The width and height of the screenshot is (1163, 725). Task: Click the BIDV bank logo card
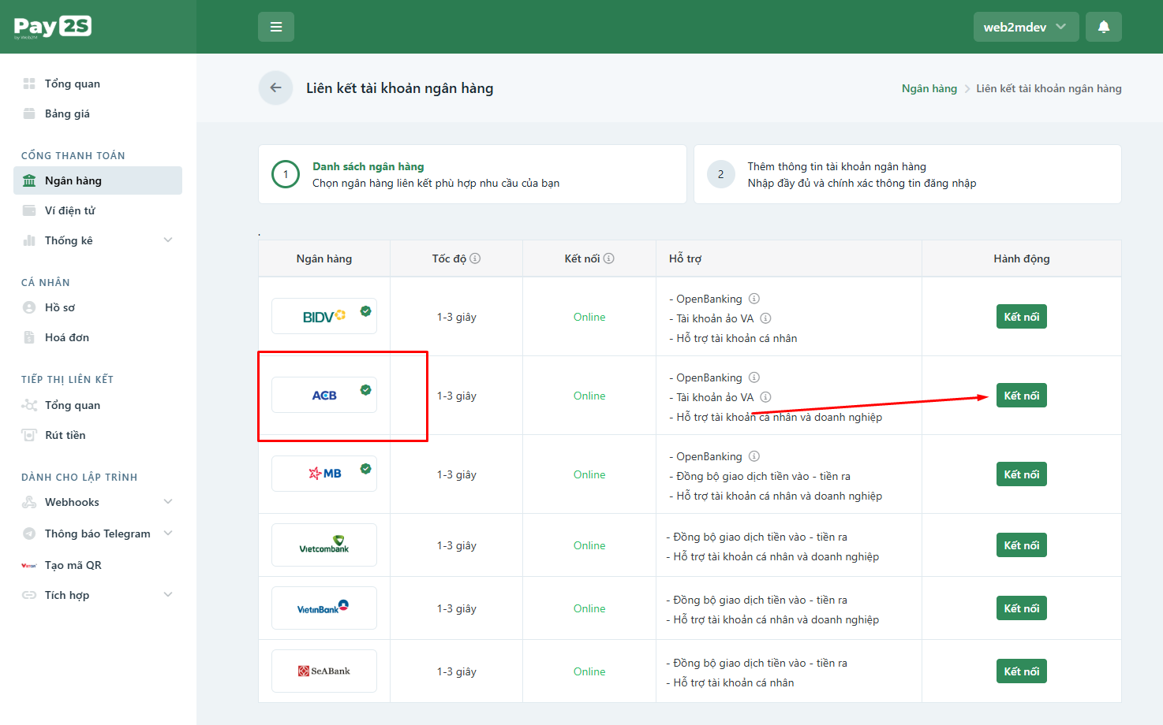(x=324, y=316)
